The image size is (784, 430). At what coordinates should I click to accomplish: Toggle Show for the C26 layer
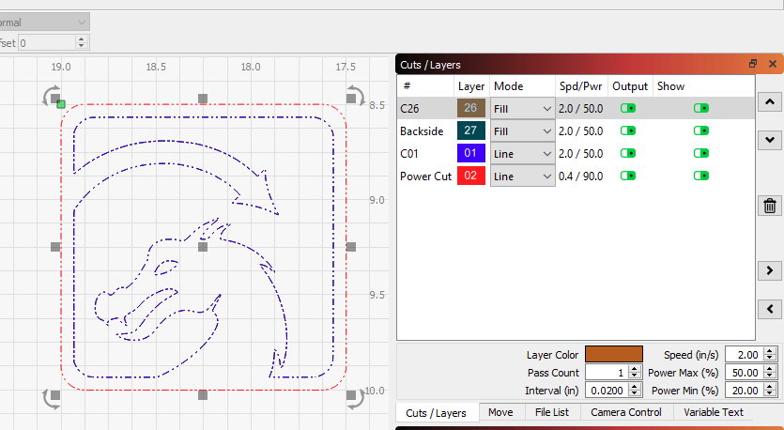[701, 108]
